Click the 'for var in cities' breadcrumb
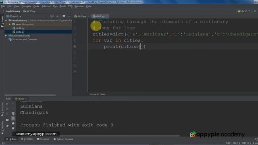 click(x=98, y=94)
